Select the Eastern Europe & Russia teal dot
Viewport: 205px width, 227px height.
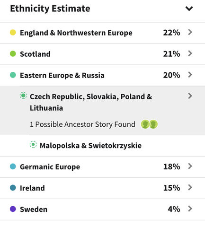[x=13, y=75]
